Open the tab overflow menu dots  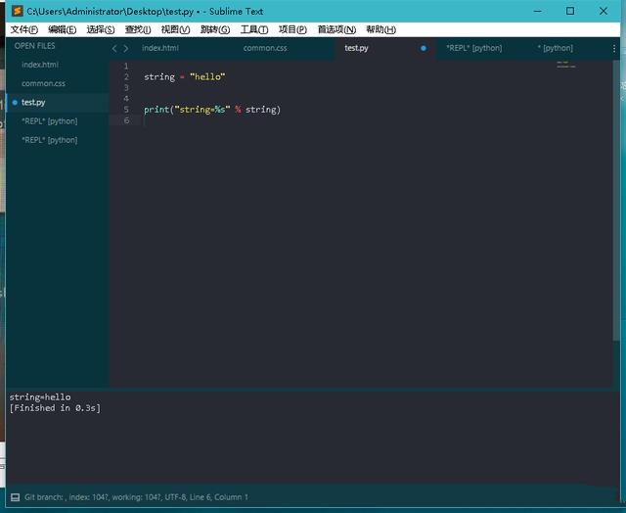614,49
